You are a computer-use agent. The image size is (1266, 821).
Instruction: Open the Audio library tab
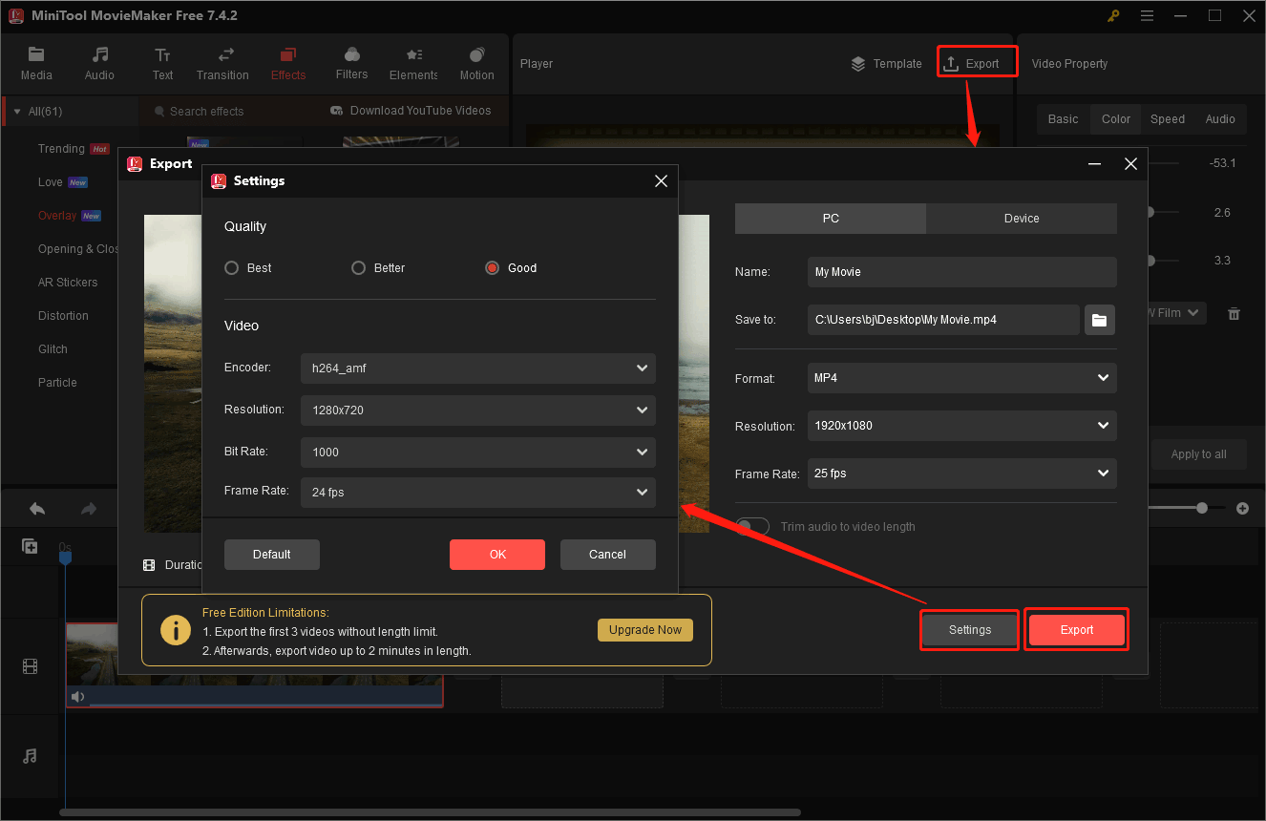(x=99, y=64)
